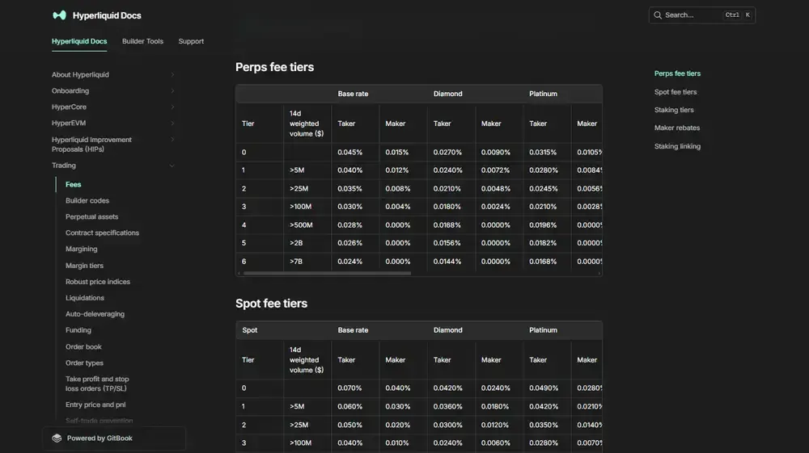The image size is (809, 453).
Task: Open Contract specifications page
Action: click(x=102, y=233)
